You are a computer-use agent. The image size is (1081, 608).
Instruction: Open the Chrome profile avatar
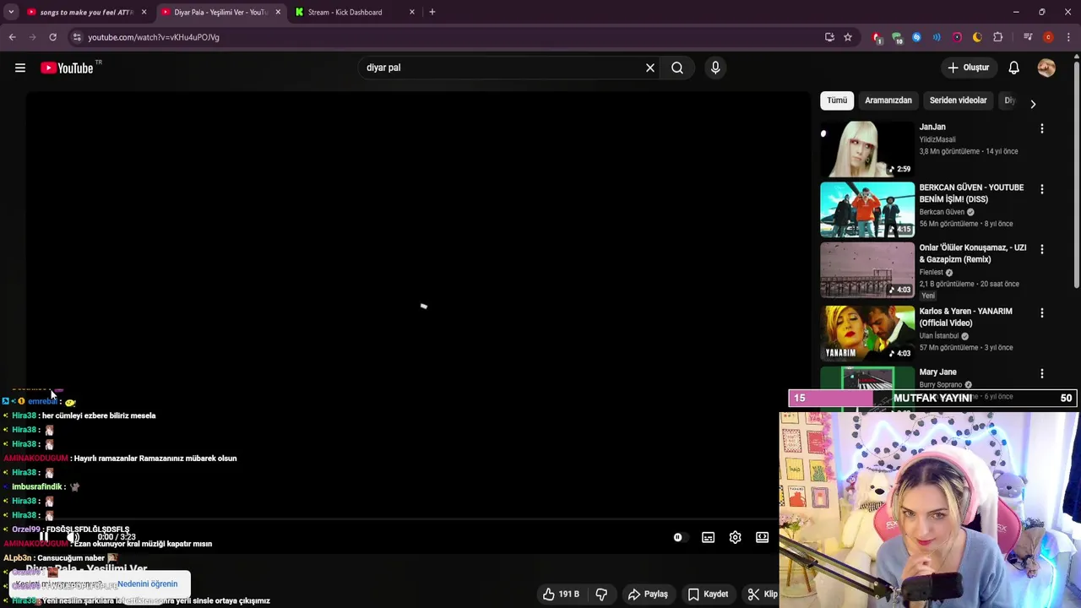coord(1048,37)
